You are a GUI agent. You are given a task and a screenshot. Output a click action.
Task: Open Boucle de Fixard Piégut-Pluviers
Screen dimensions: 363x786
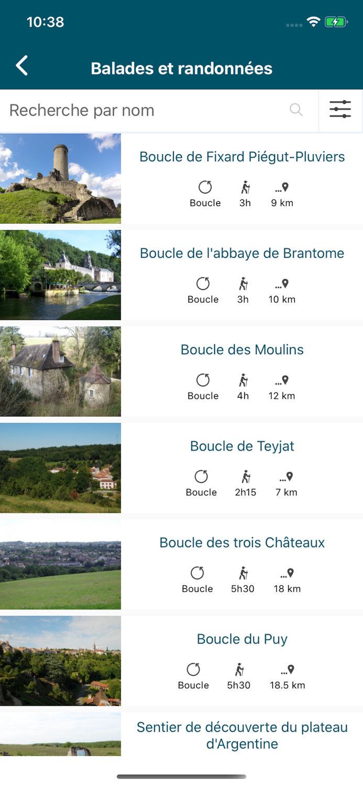tap(241, 157)
